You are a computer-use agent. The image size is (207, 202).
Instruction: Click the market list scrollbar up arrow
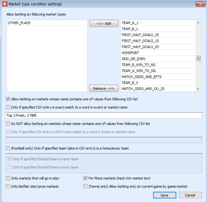[x=198, y=23]
